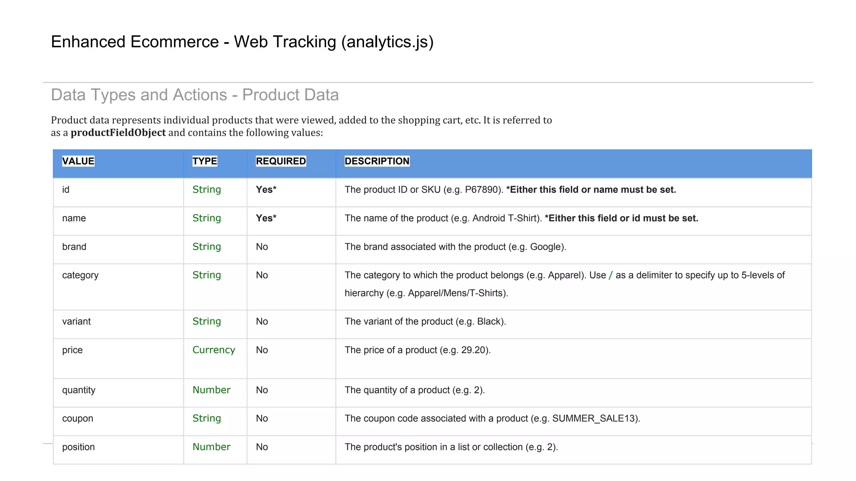Click the String type link in coupon row
The image size is (856, 481).
[x=206, y=418]
